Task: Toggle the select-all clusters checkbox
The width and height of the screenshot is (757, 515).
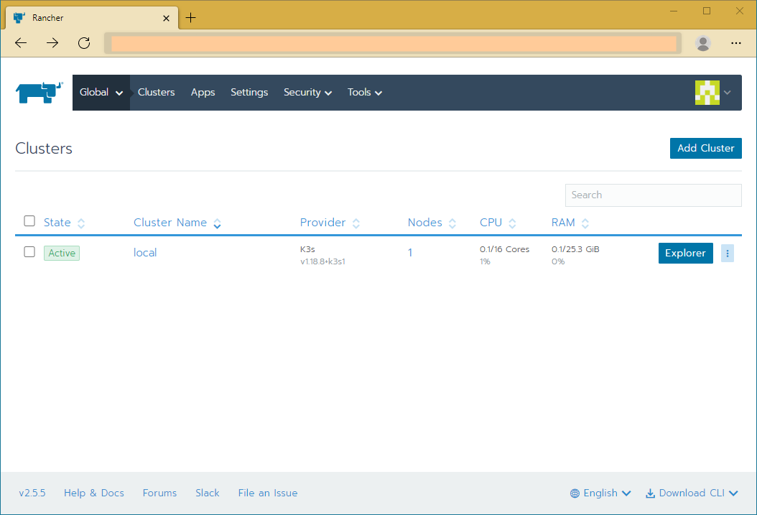Action: (x=29, y=221)
